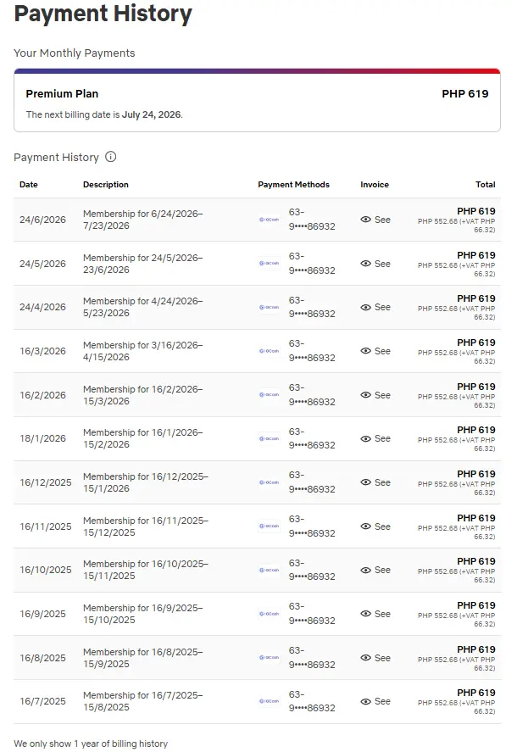Click the Payment History info icon
Viewport: 517px width, 752px height.
[111, 157]
